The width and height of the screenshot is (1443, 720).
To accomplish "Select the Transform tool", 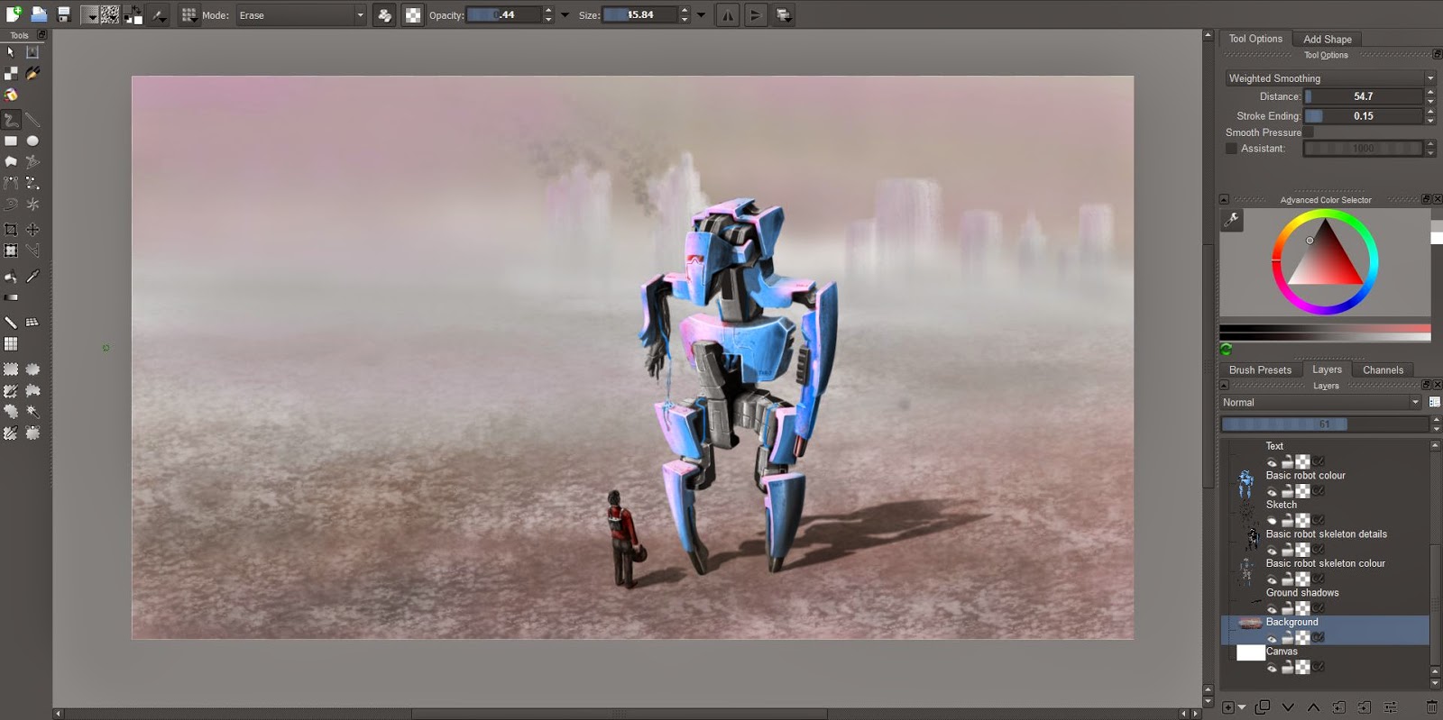I will tap(11, 251).
